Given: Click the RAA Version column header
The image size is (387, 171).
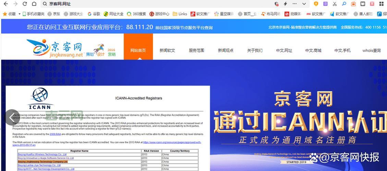Looking at the screenshot, I should (151, 151).
